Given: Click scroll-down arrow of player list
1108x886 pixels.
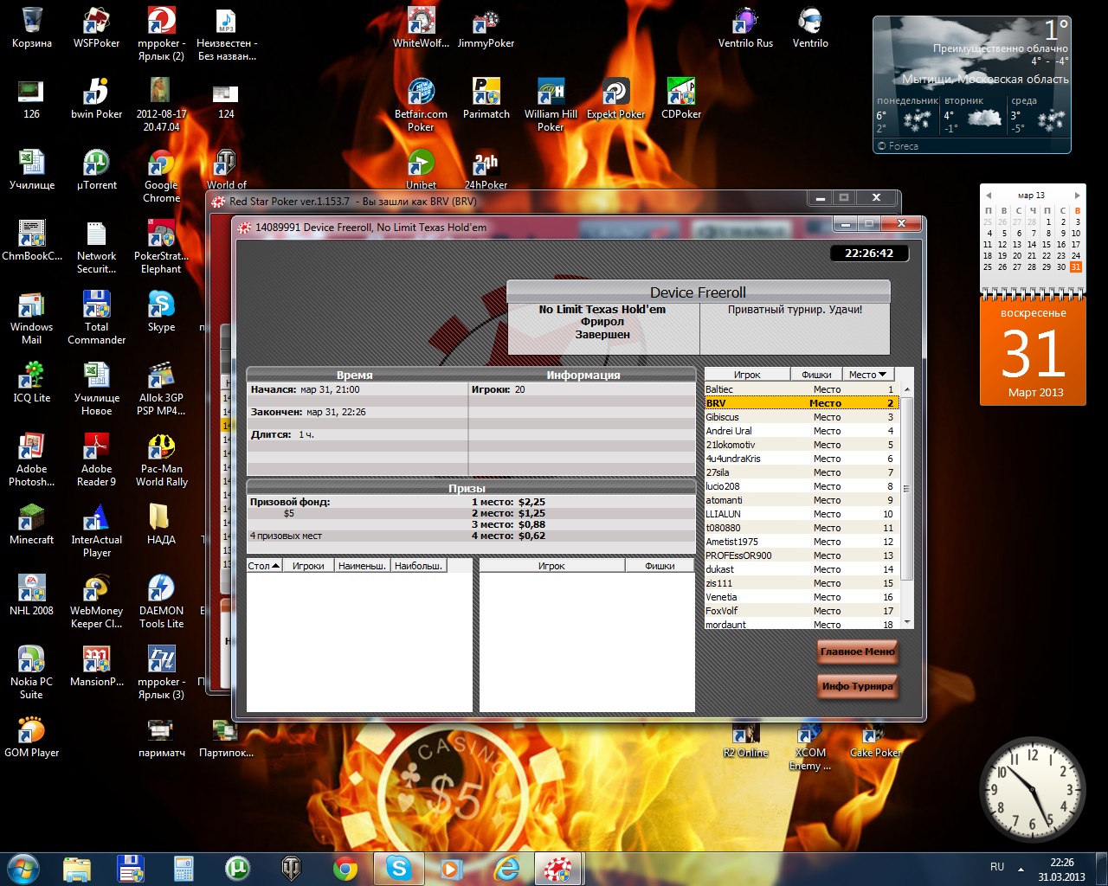Looking at the screenshot, I should pyautogui.click(x=907, y=622).
